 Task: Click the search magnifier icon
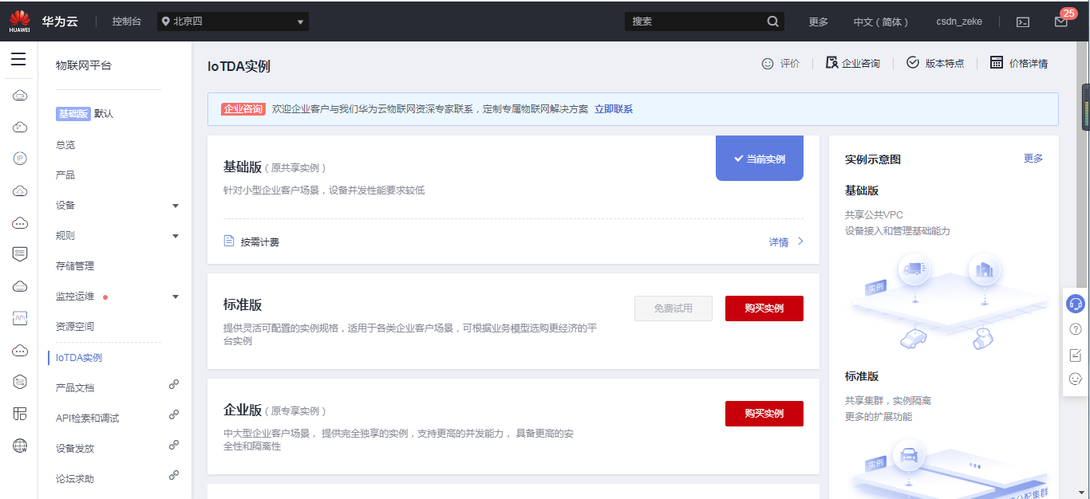tap(772, 22)
